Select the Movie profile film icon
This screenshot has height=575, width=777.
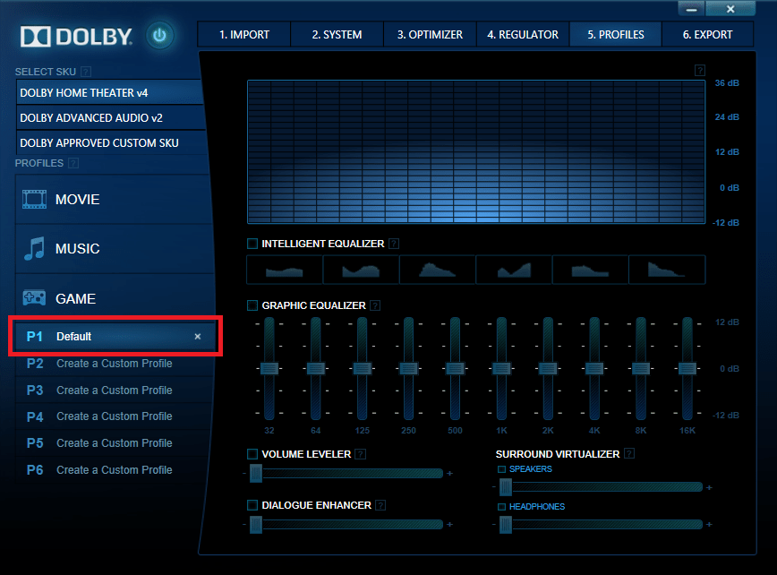point(34,198)
